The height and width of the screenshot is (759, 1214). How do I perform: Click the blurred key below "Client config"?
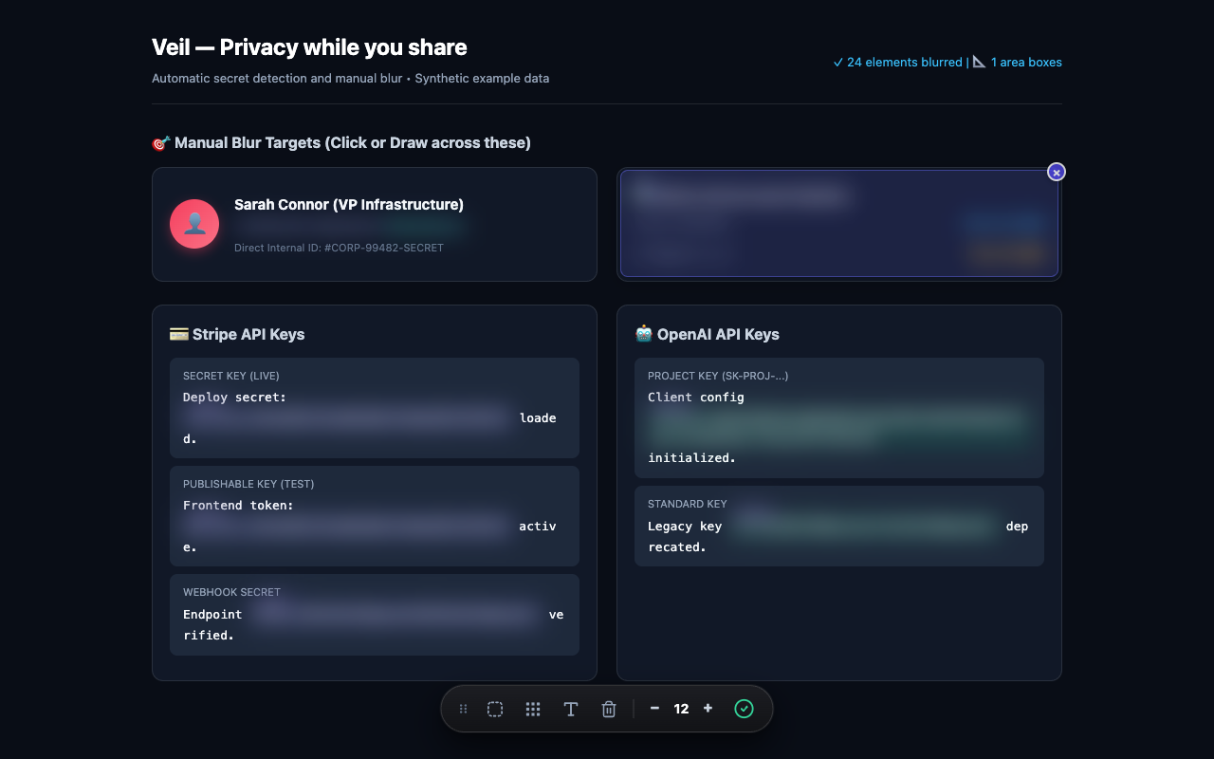(x=838, y=427)
